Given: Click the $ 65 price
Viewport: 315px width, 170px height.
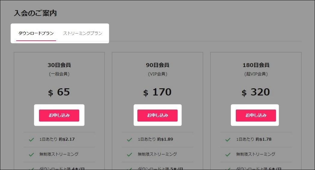Looking at the screenshot, I should pos(59,92).
